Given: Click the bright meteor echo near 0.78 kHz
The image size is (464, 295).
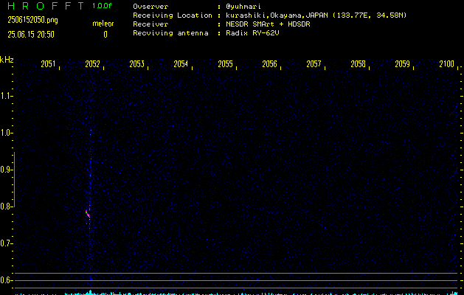Looking at the screenshot, I should (88, 214).
